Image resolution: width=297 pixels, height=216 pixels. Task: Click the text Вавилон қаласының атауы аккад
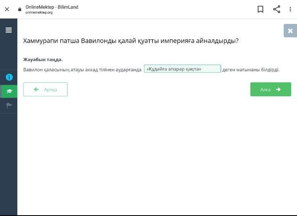[x=60, y=70]
